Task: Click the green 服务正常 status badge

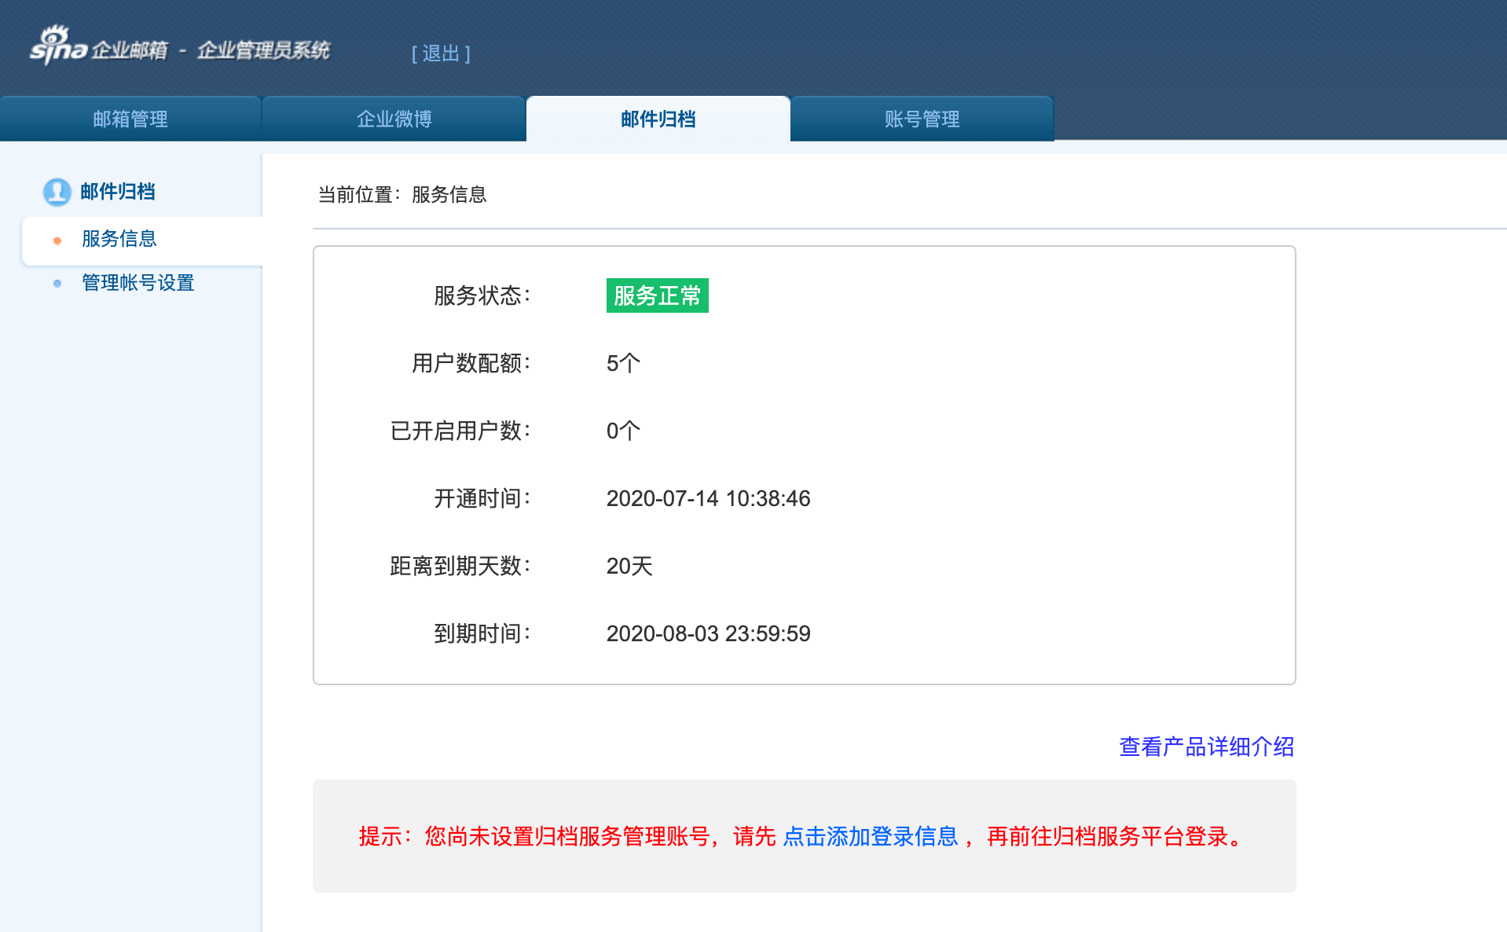Action: tap(657, 295)
